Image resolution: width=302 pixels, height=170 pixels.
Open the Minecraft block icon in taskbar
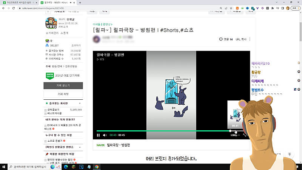pos(74,167)
